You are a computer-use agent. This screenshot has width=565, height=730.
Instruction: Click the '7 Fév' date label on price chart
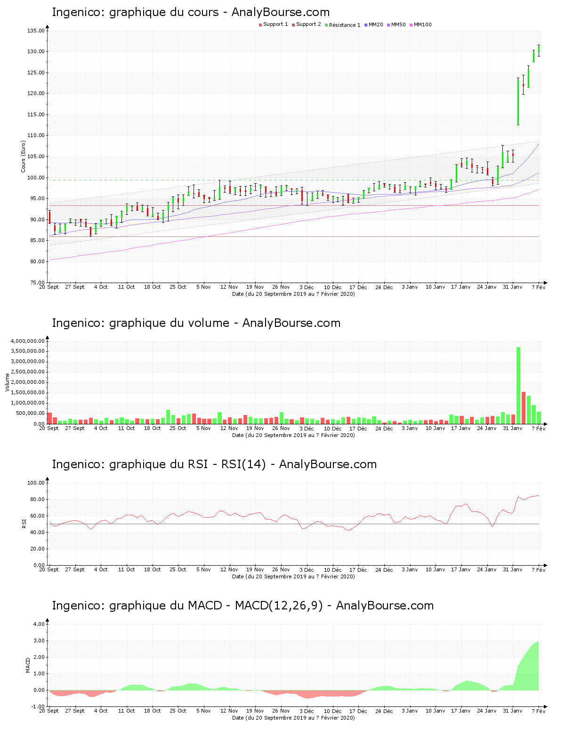[x=539, y=287]
